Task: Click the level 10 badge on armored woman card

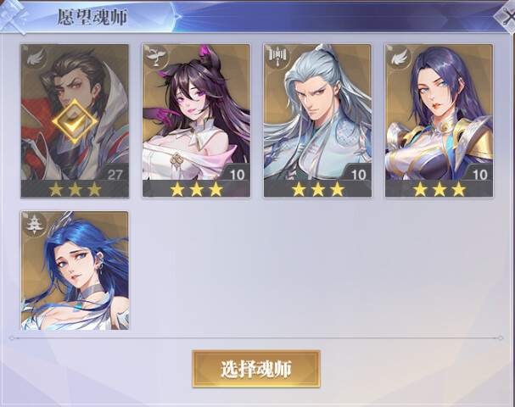Action: 479,174
